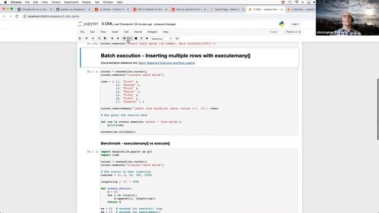Reload the page with refresh icon
Screen dimensions: 379x213
coord(17,17)
